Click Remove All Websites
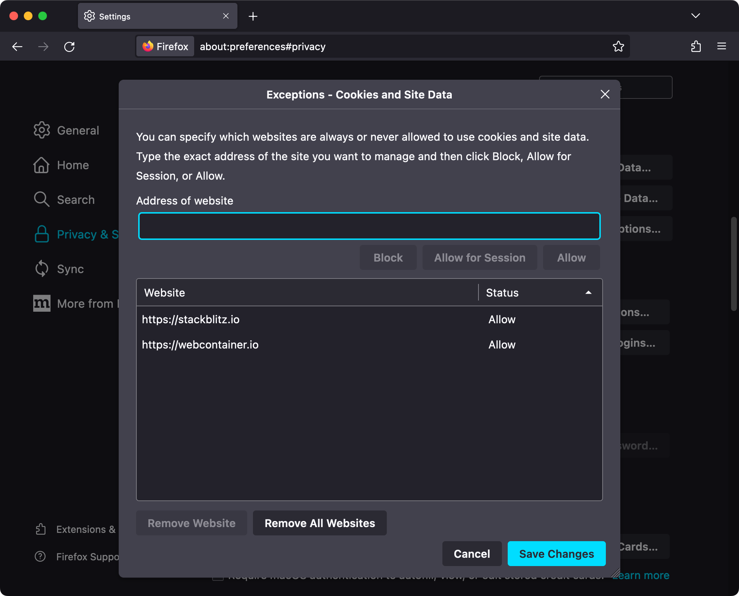Viewport: 739px width, 596px height. tap(319, 523)
